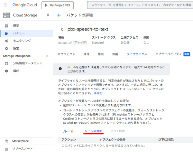The image size is (193, 152).
Task: Open the hamburger navigation menu
Action: click(x=6, y=5)
